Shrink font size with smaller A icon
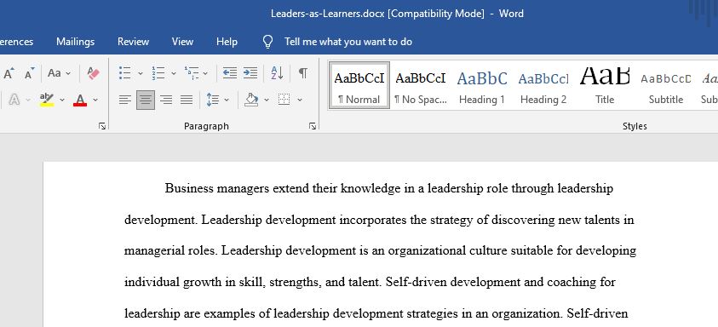Screen dimensions: 718x327 (29, 73)
